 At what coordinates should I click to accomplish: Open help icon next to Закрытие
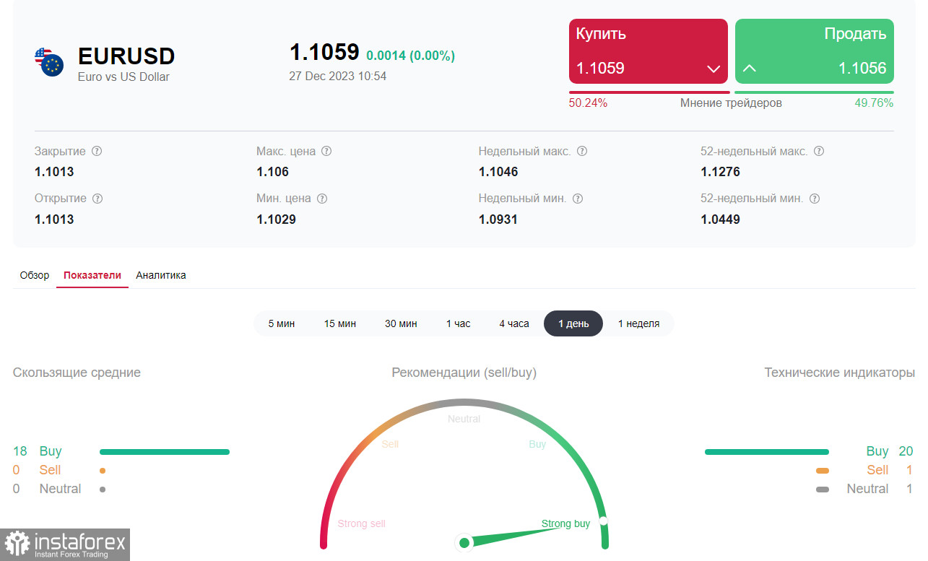(97, 152)
